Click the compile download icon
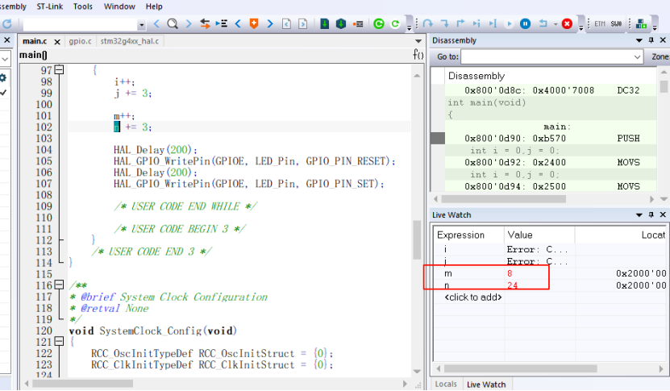 (x=325, y=24)
